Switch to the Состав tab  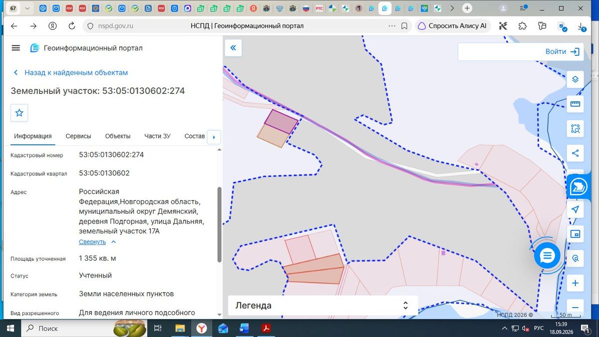(x=195, y=136)
